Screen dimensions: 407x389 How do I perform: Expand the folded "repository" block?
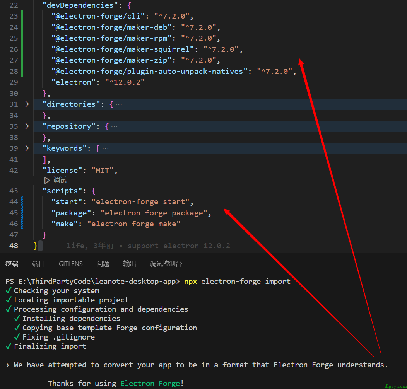(27, 126)
